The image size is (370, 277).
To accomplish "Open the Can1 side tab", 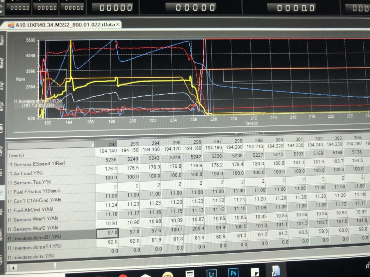I will pyautogui.click(x=2, y=128).
